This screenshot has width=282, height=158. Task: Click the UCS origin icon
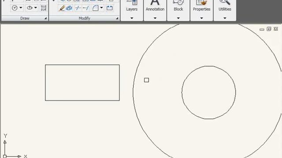click(5, 156)
